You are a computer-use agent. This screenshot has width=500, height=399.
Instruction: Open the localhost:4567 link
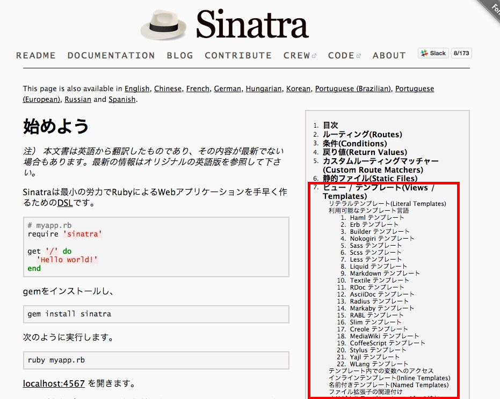(54, 383)
